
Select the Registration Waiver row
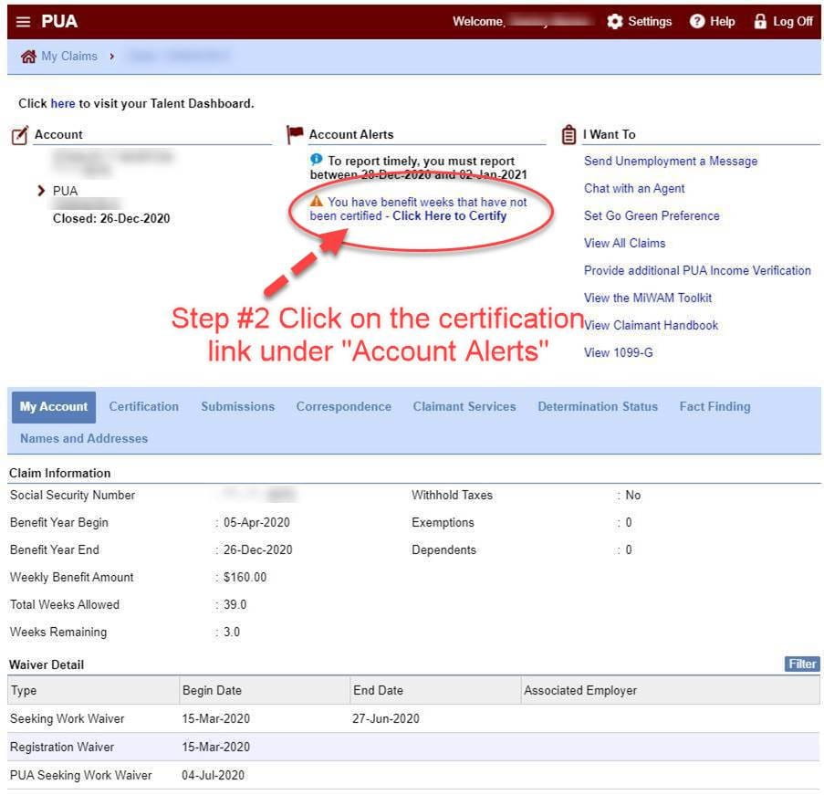click(413, 748)
